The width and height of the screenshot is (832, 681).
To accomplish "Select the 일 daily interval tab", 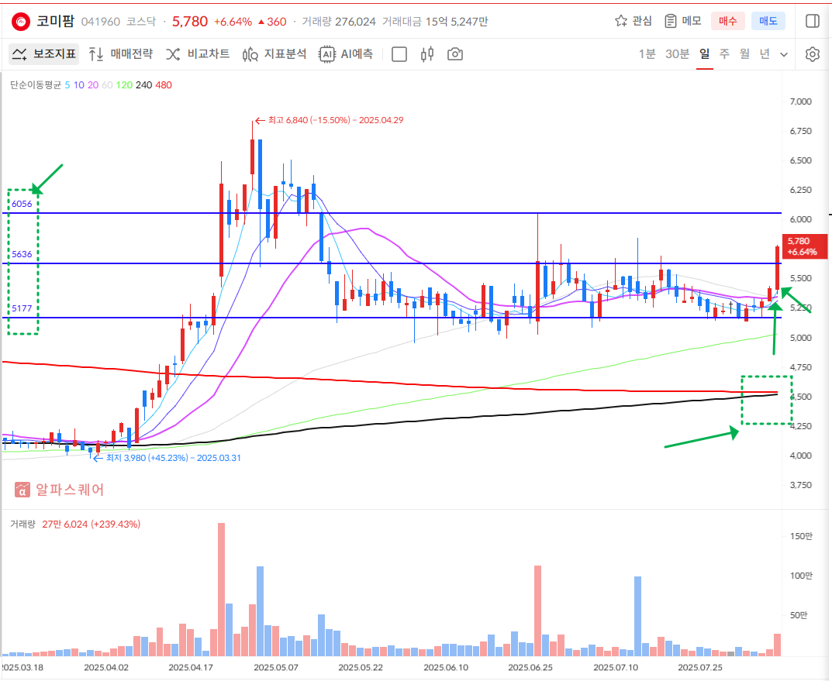I will 705,53.
